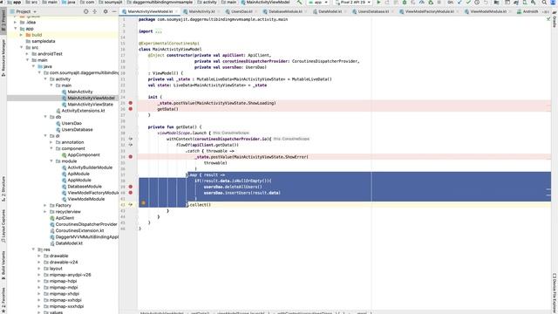Expand the build folder
Image resolution: width=558 pixels, height=314 pixels.
tap(21, 35)
